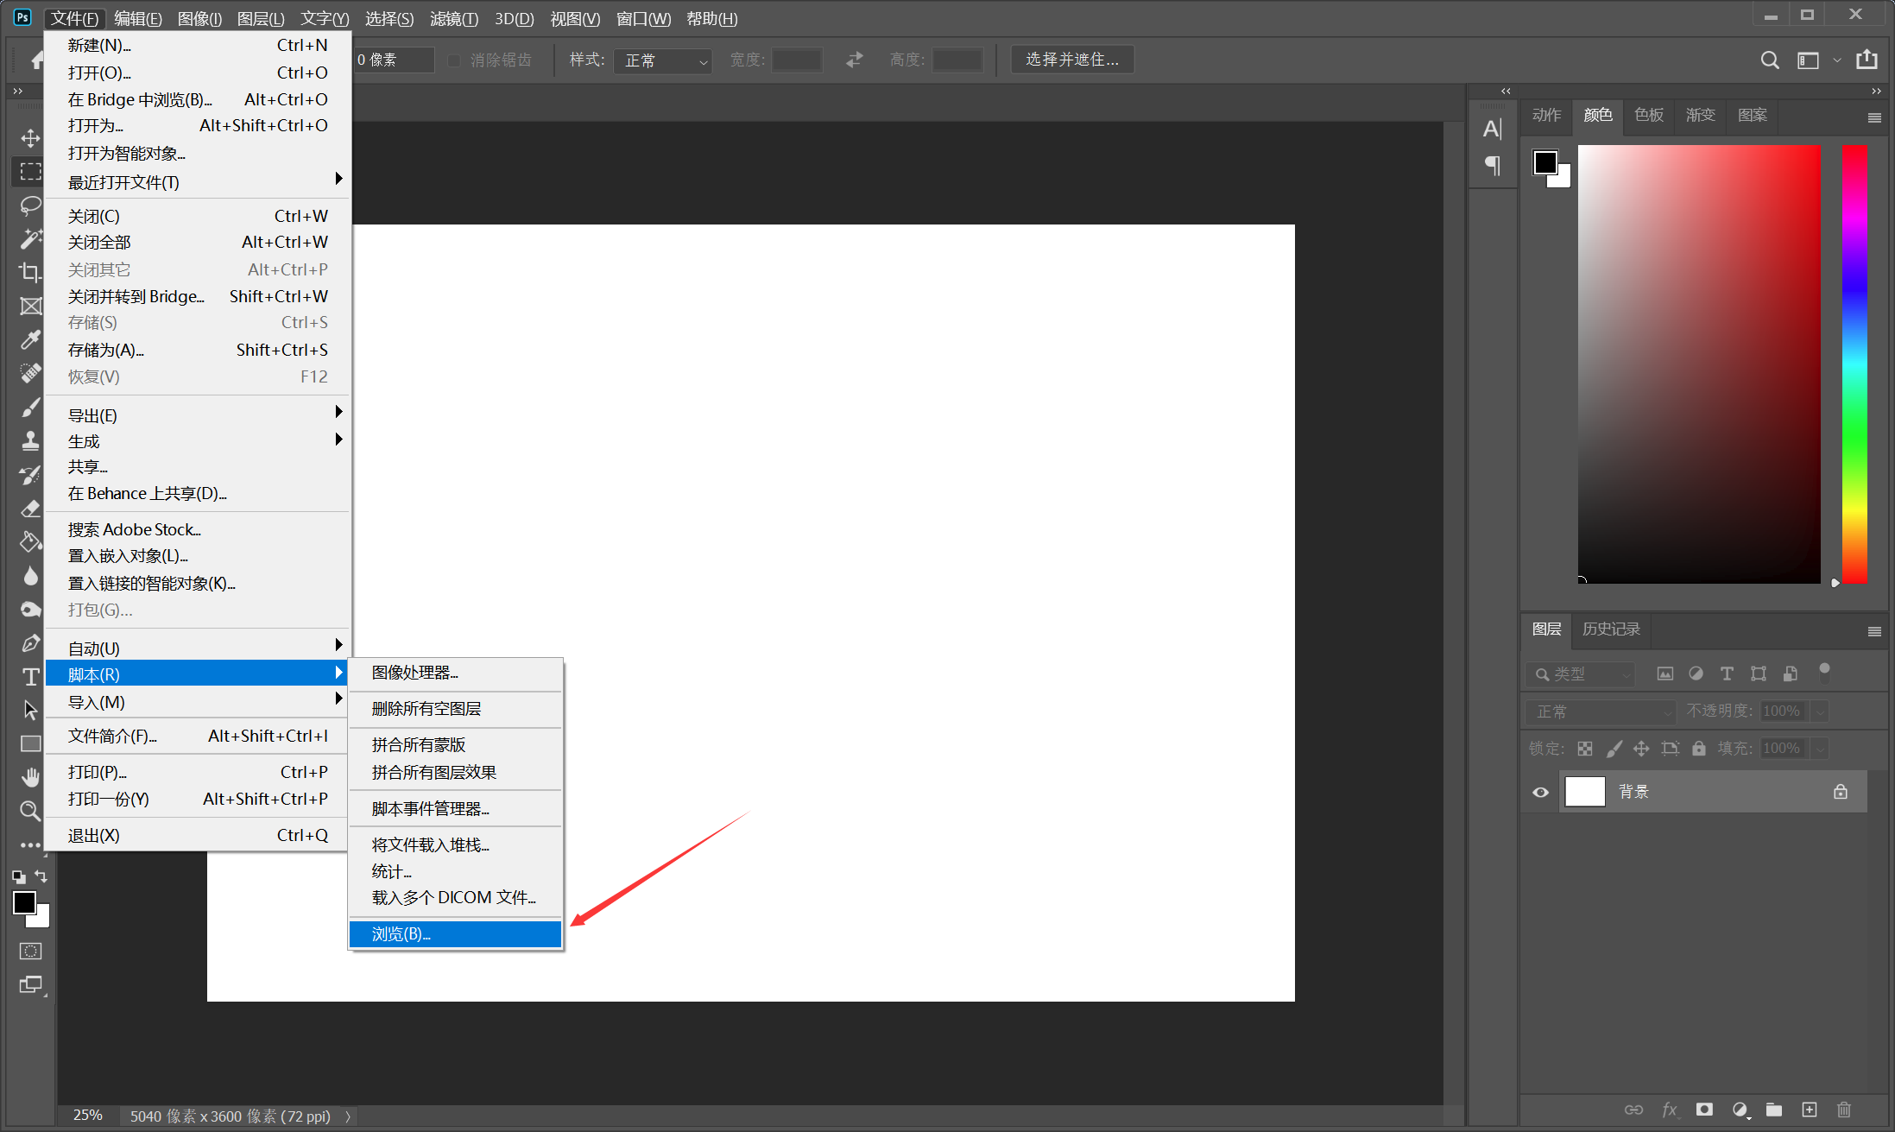Screen dimensions: 1895x1132
Task: Toggle the lock all layer button
Action: tap(1699, 749)
